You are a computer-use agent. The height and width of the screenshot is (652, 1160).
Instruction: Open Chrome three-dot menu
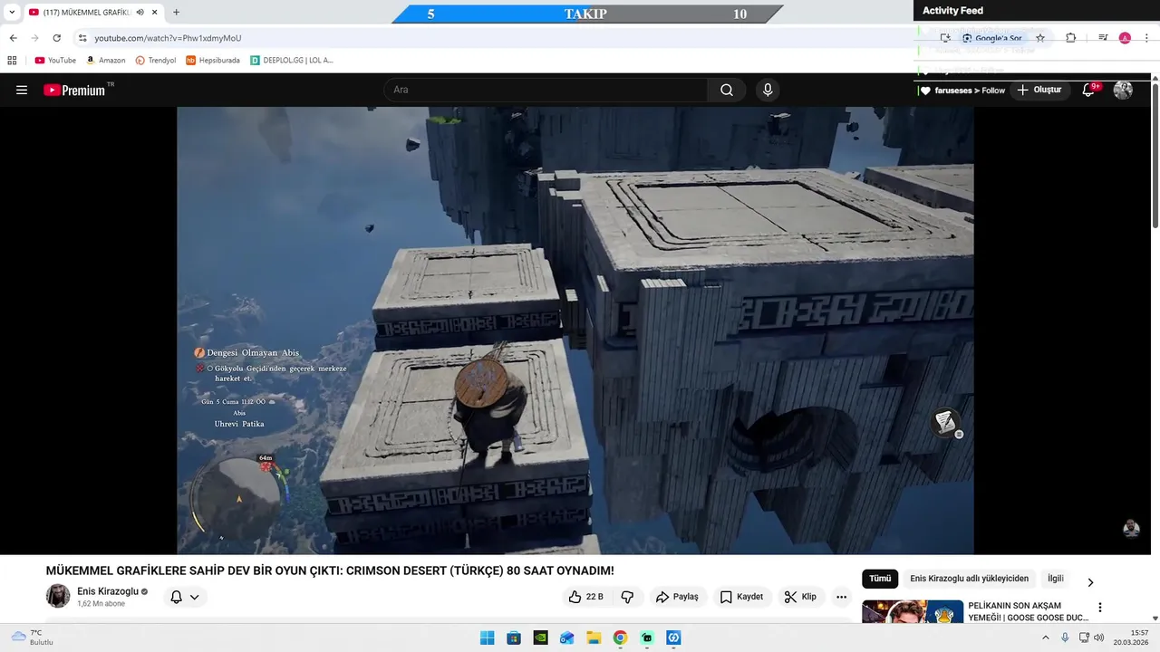(x=1147, y=38)
